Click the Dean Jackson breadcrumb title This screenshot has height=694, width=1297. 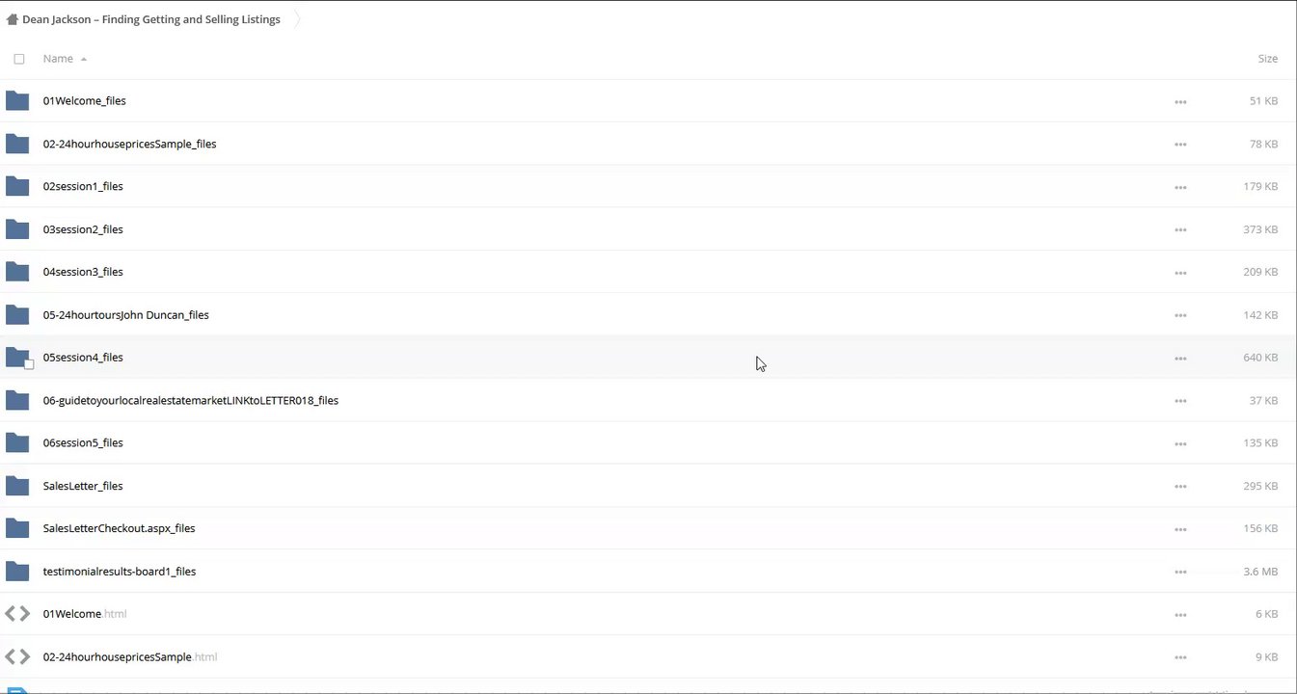click(x=151, y=19)
